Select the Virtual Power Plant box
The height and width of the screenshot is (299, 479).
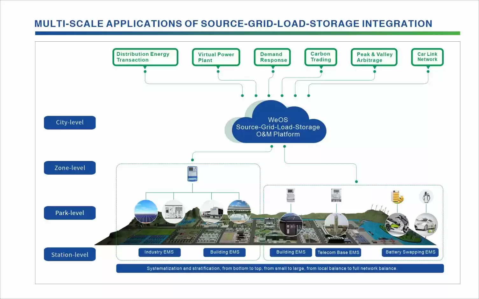pyautogui.click(x=216, y=57)
